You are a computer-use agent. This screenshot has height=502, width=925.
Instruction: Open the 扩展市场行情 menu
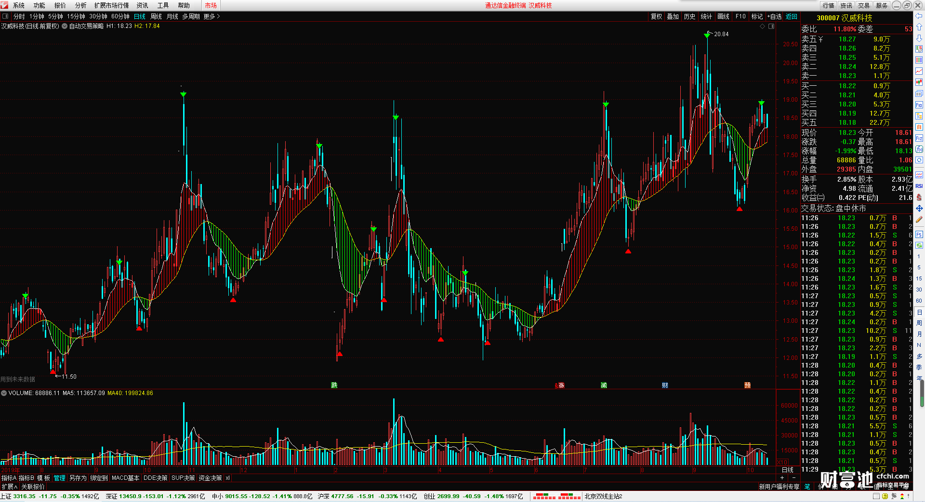[112, 5]
